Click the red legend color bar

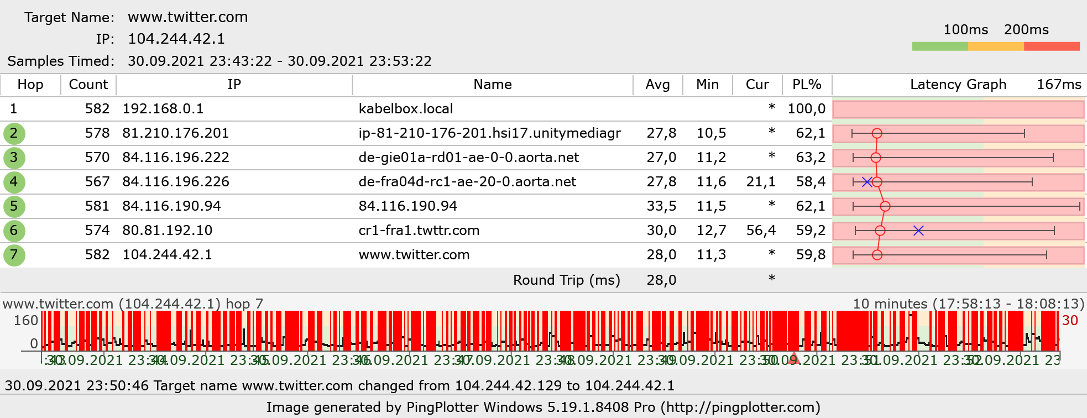click(x=1052, y=46)
